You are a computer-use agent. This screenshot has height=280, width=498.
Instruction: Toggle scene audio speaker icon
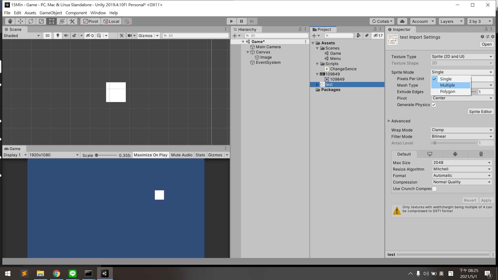66,36
